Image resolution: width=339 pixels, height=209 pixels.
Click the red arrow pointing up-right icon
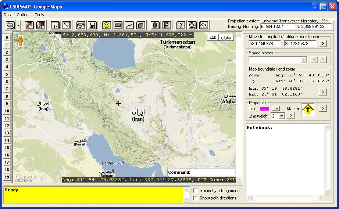coord(41,25)
